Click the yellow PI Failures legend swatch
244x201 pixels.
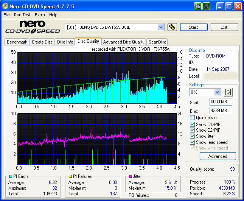pos(70,176)
